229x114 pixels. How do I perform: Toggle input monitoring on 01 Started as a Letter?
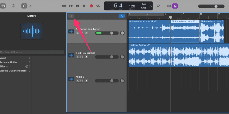pyautogui.click(x=86, y=33)
